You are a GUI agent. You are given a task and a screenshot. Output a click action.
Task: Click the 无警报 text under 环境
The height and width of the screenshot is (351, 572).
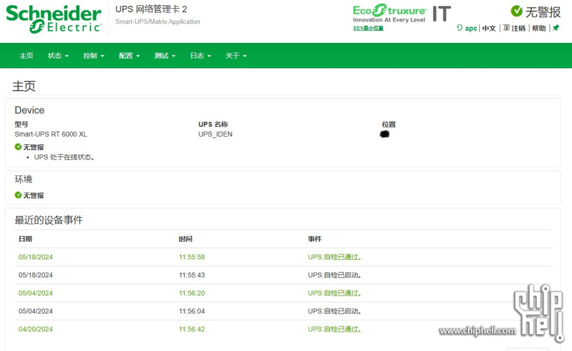pos(34,196)
